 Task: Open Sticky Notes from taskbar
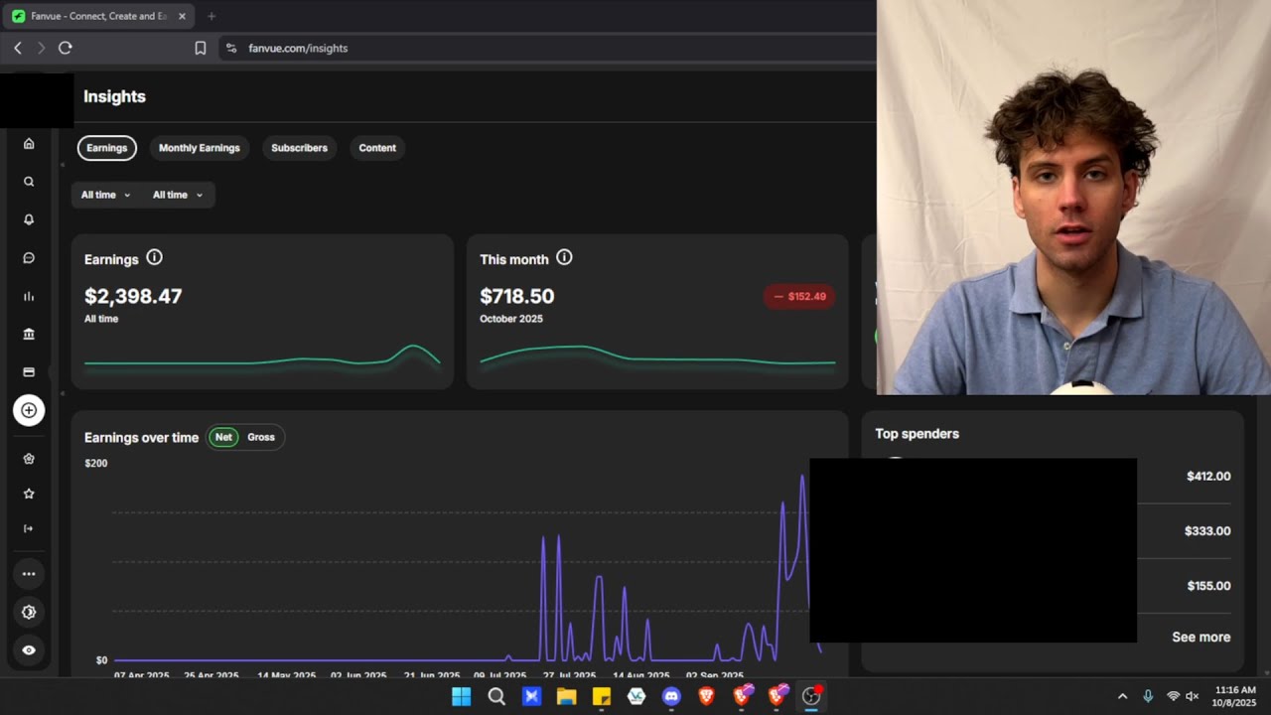602,696
